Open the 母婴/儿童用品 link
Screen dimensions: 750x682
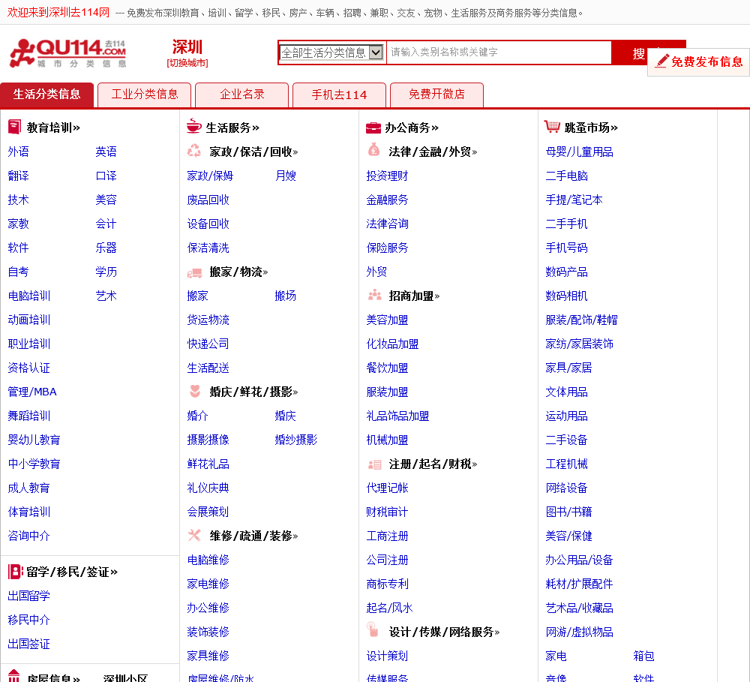point(579,152)
